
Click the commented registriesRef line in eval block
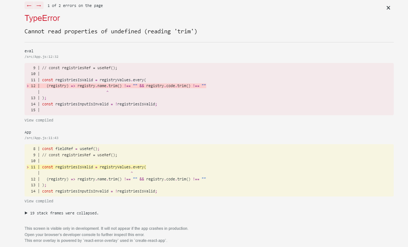point(79,68)
